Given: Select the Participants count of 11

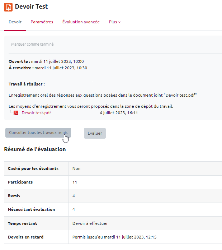Looking at the screenshot, I should 75,182.
